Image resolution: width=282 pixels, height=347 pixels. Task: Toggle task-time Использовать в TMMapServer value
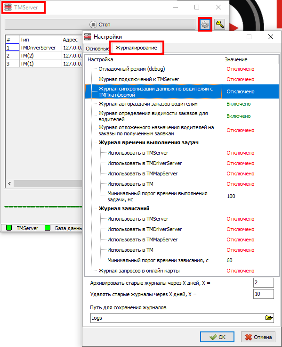tap(240, 173)
